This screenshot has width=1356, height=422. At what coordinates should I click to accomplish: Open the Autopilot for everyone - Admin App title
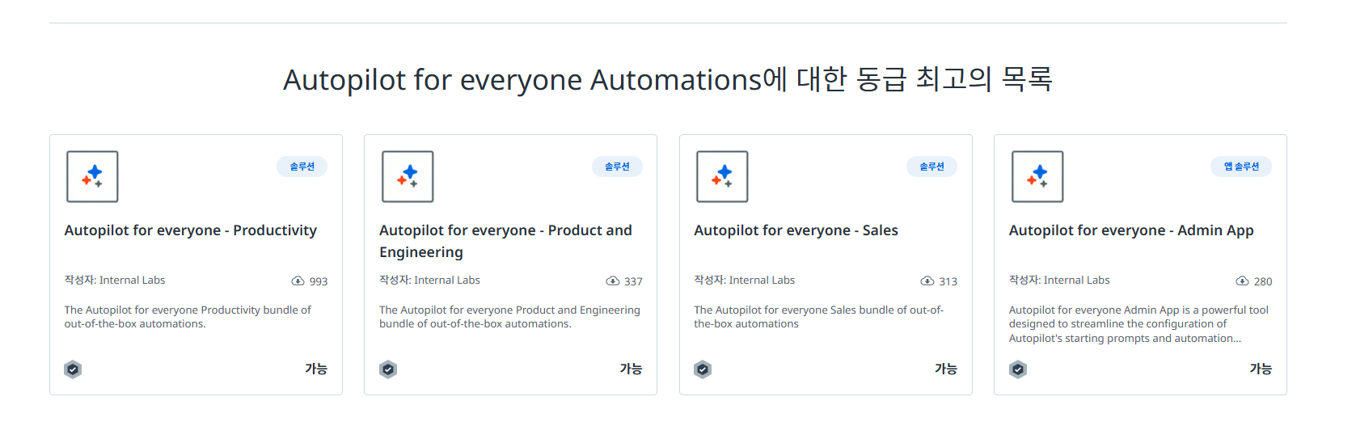[x=1131, y=230]
